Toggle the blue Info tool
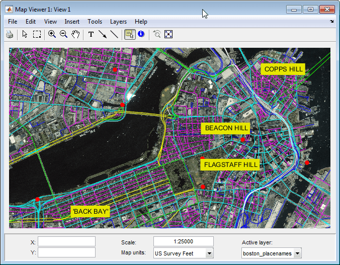The height and width of the screenshot is (265, 340). (x=141, y=34)
